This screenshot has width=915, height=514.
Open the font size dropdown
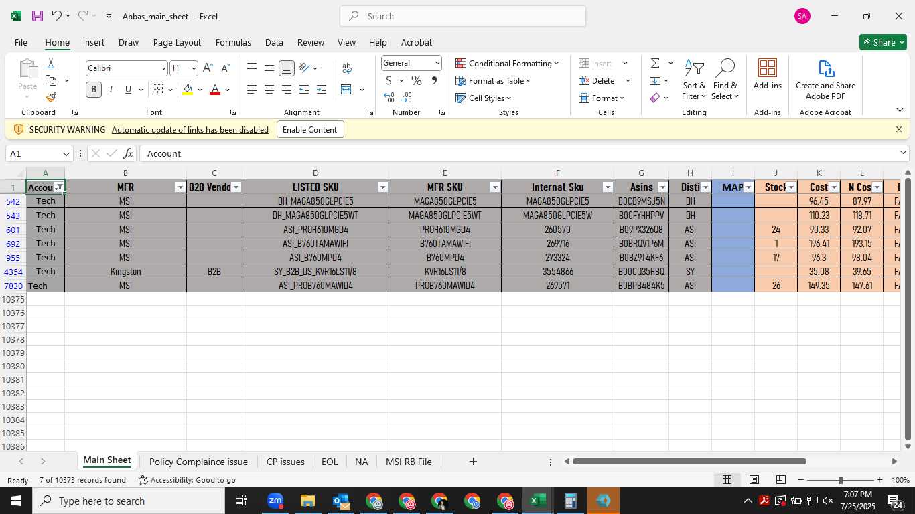(194, 68)
